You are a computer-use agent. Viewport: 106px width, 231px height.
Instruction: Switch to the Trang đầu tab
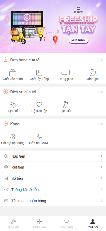[13, 224]
